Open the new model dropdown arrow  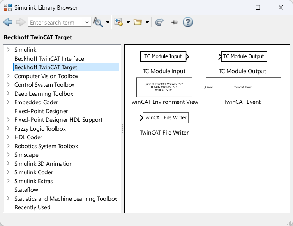(128, 23)
